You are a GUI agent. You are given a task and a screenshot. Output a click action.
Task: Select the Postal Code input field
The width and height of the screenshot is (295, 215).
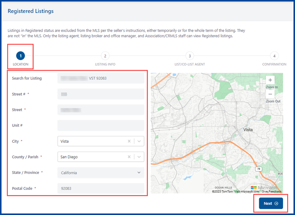(x=101, y=188)
